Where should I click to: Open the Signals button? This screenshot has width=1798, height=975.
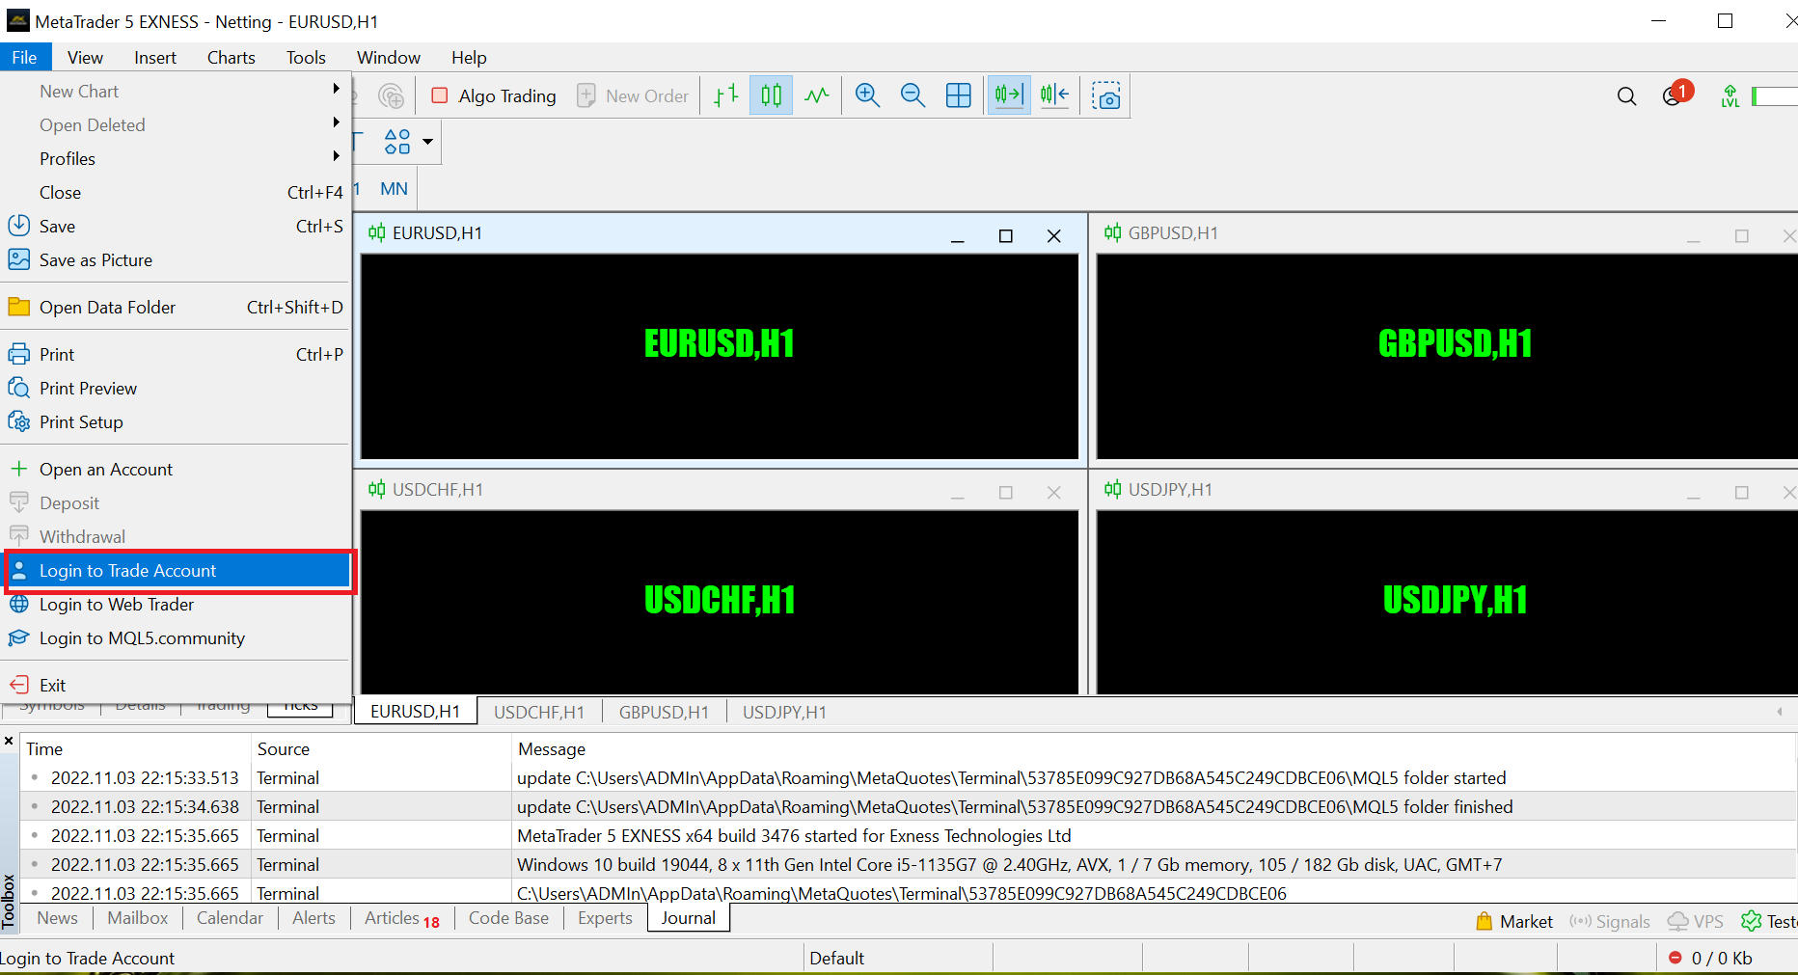1610,921
